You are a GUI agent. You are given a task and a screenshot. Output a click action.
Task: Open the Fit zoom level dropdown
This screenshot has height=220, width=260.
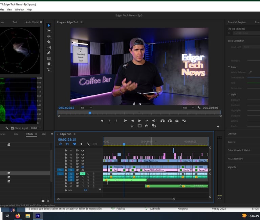coord(86,108)
